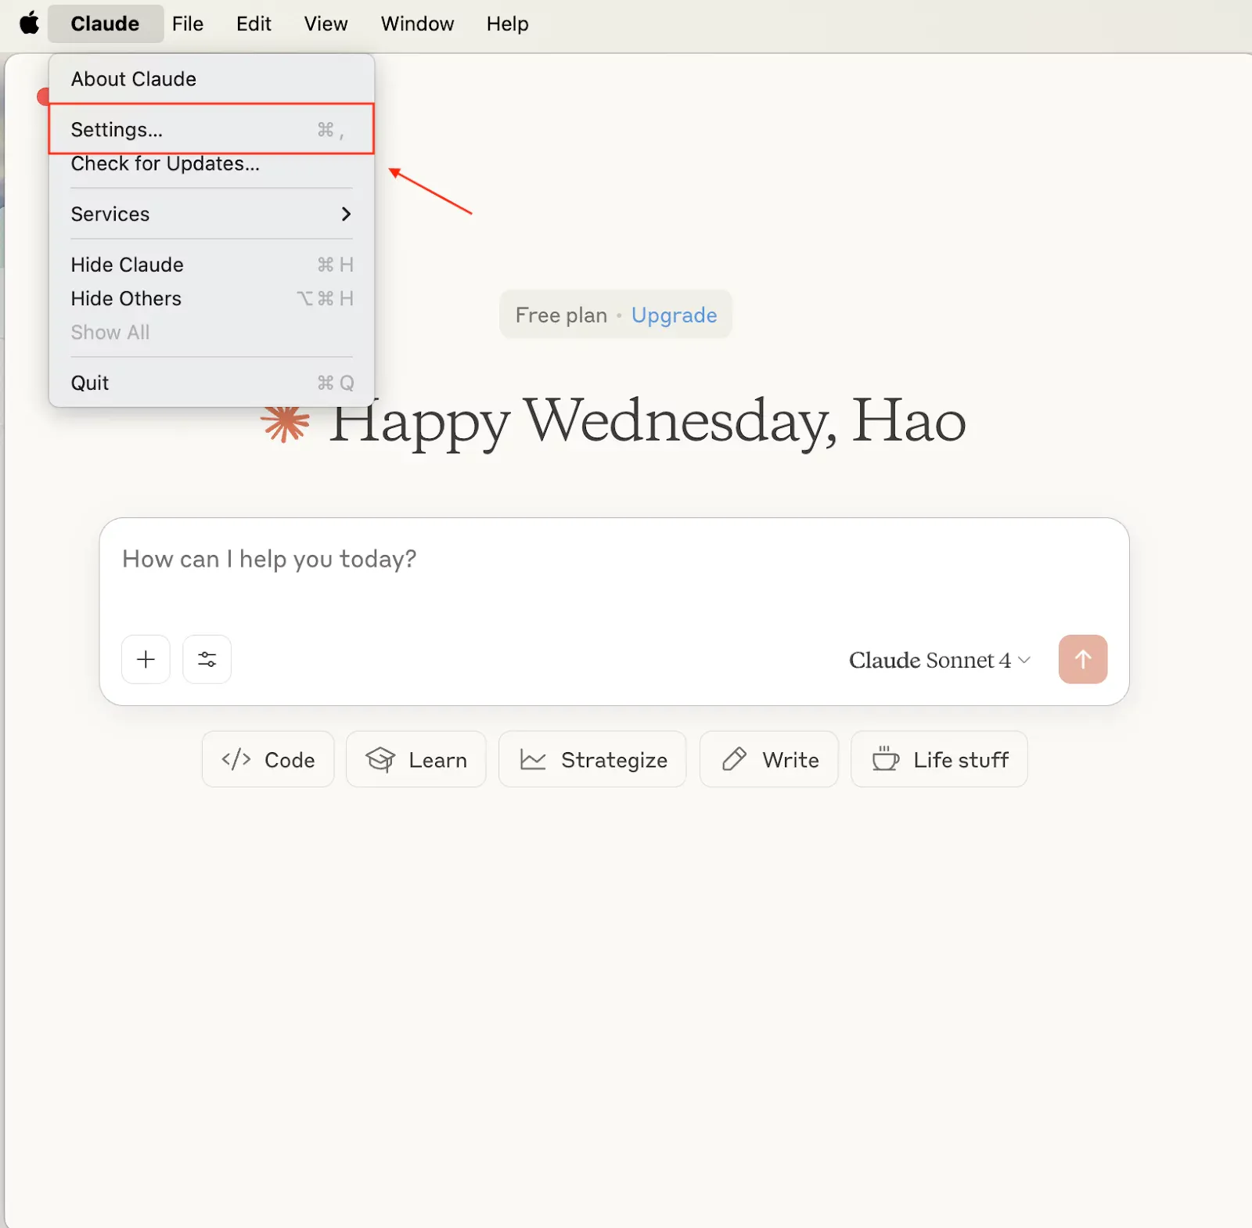The image size is (1252, 1228).
Task: Click the Learn suggestion button
Action: point(416,759)
